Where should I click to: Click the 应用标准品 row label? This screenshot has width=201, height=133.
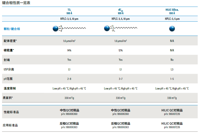point(10,125)
